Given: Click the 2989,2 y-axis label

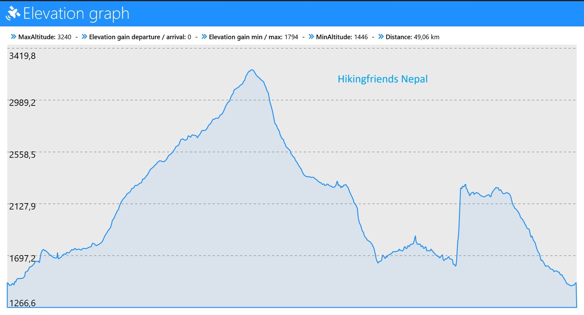Looking at the screenshot, I should point(22,103).
